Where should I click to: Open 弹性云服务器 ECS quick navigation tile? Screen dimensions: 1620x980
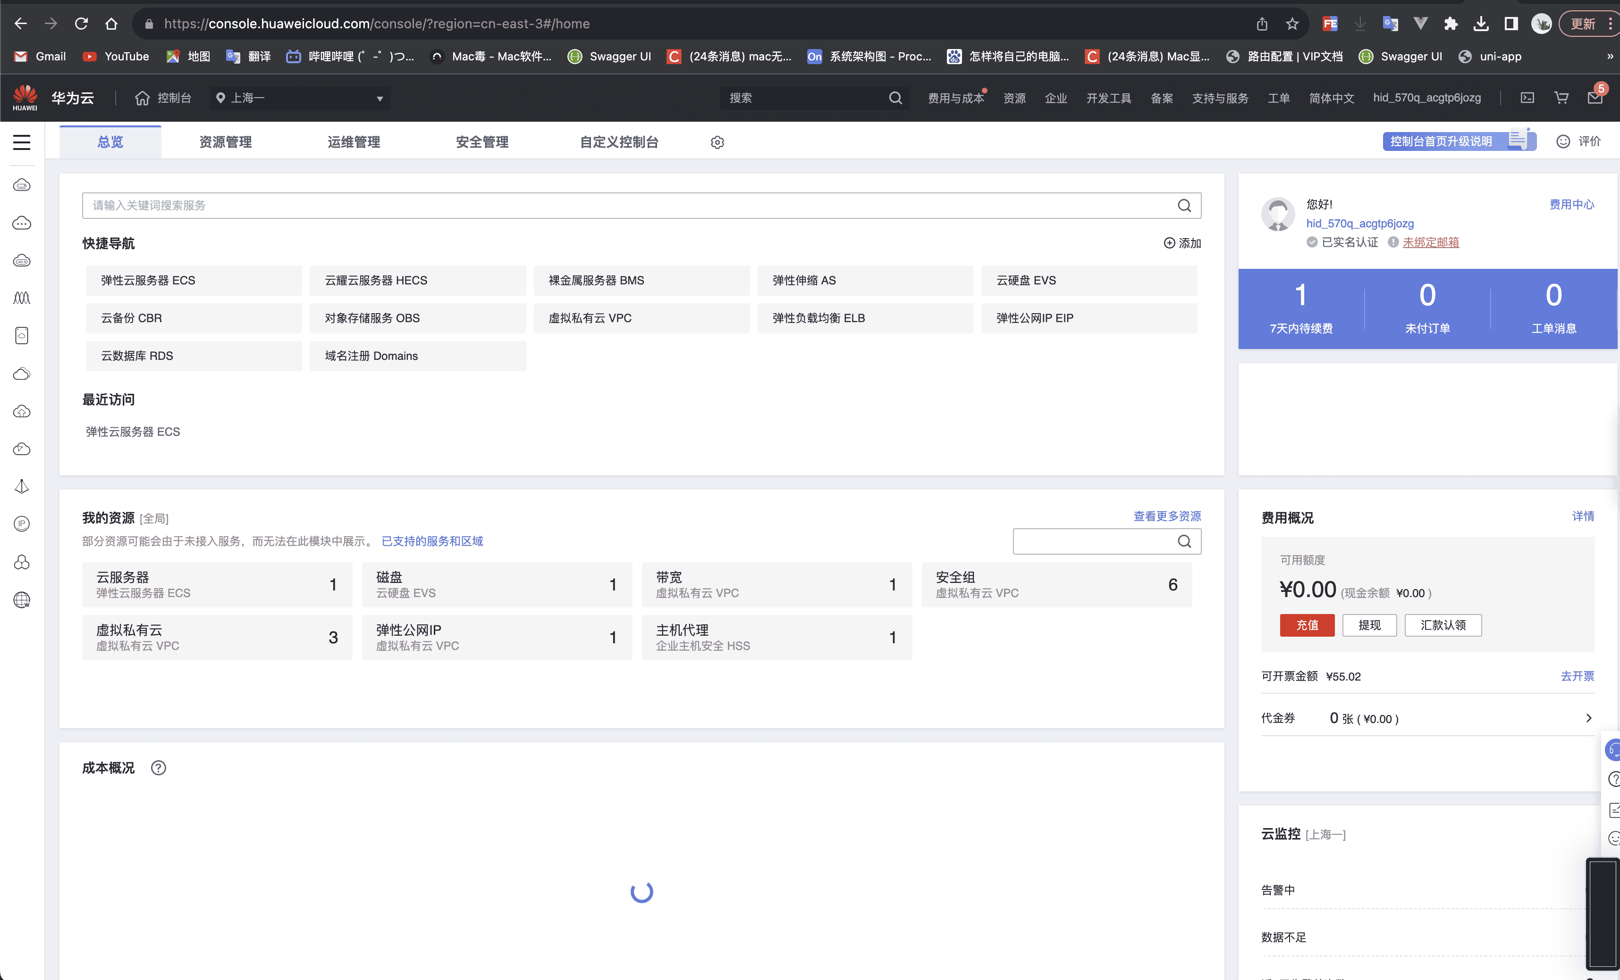(x=194, y=281)
